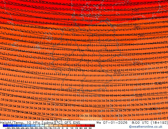Click the 3050 height contour label
This screenshot has width=168, height=129.
[x=139, y=96]
